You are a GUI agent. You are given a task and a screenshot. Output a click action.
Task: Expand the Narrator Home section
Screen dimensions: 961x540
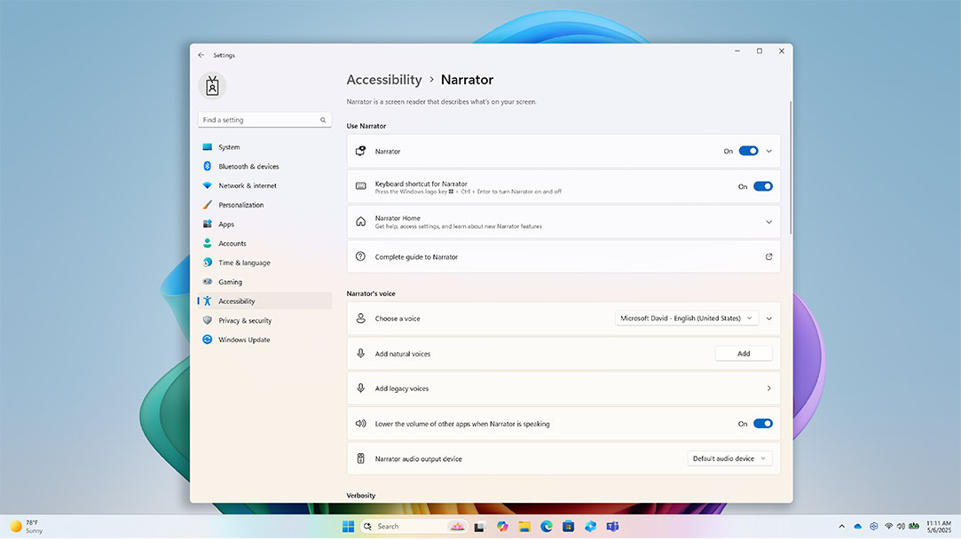pyautogui.click(x=769, y=223)
